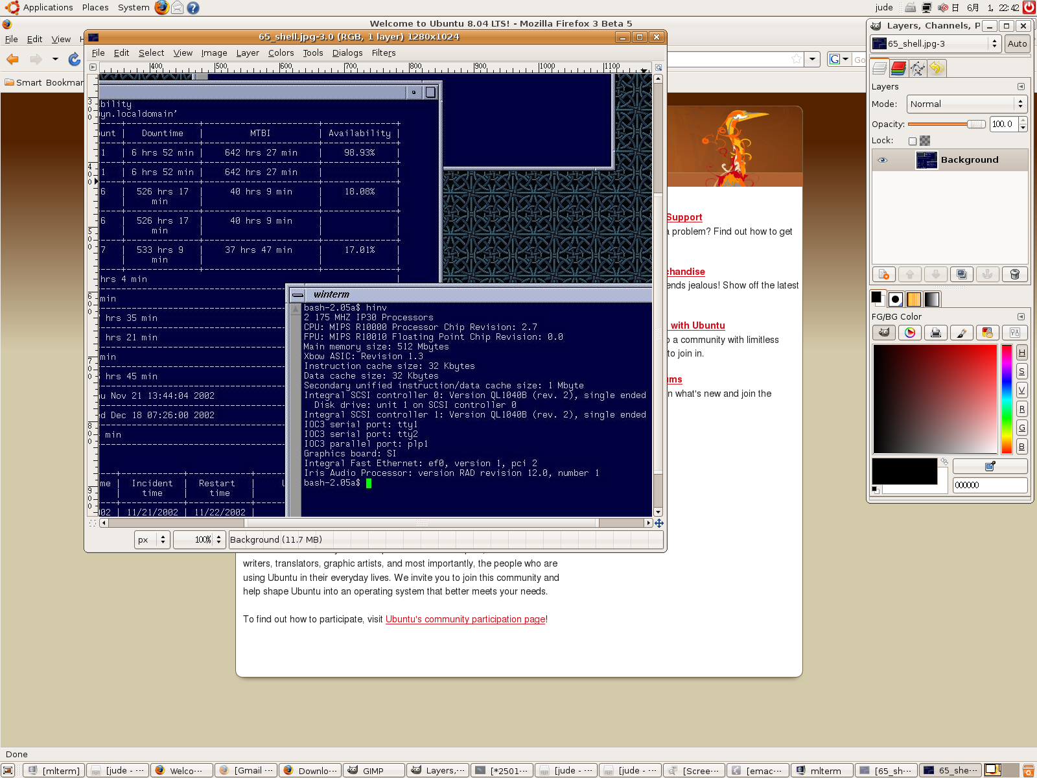
Task: Click the hue strip in color selector
Action: (1007, 399)
